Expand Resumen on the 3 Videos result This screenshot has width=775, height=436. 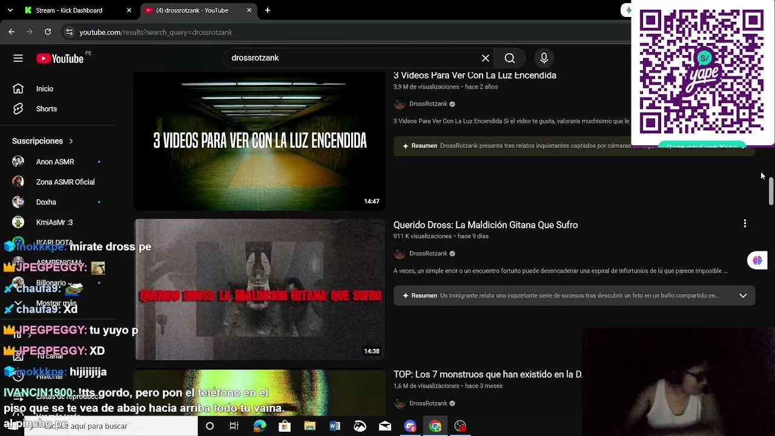[x=574, y=146]
